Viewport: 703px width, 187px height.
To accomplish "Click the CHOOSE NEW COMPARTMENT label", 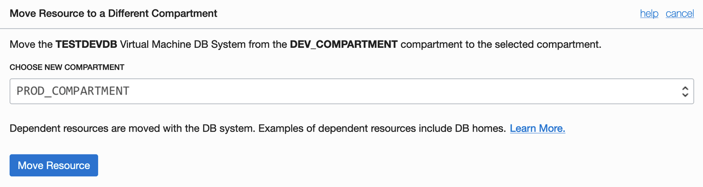I will pyautogui.click(x=67, y=67).
